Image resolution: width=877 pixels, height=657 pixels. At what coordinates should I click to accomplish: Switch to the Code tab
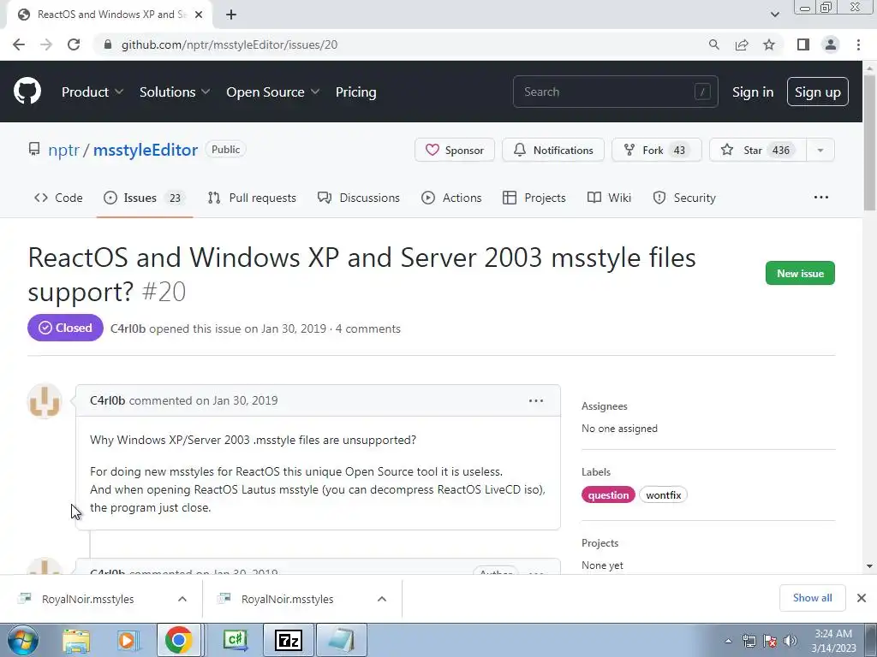(x=58, y=198)
